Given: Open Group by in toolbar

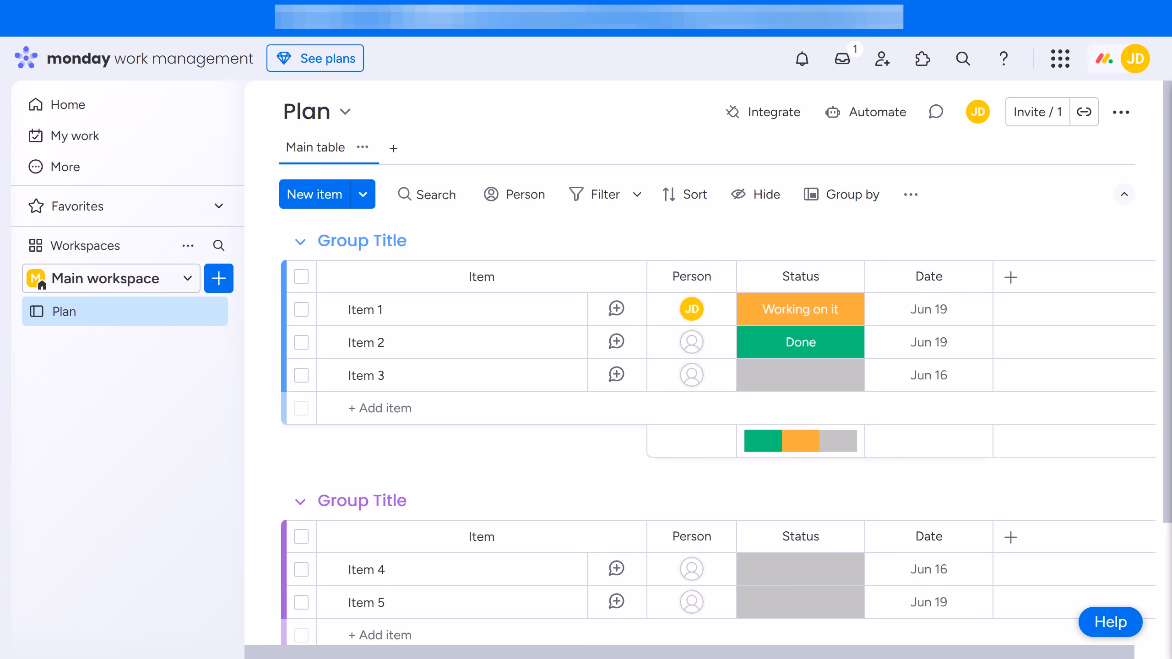Looking at the screenshot, I should (841, 194).
